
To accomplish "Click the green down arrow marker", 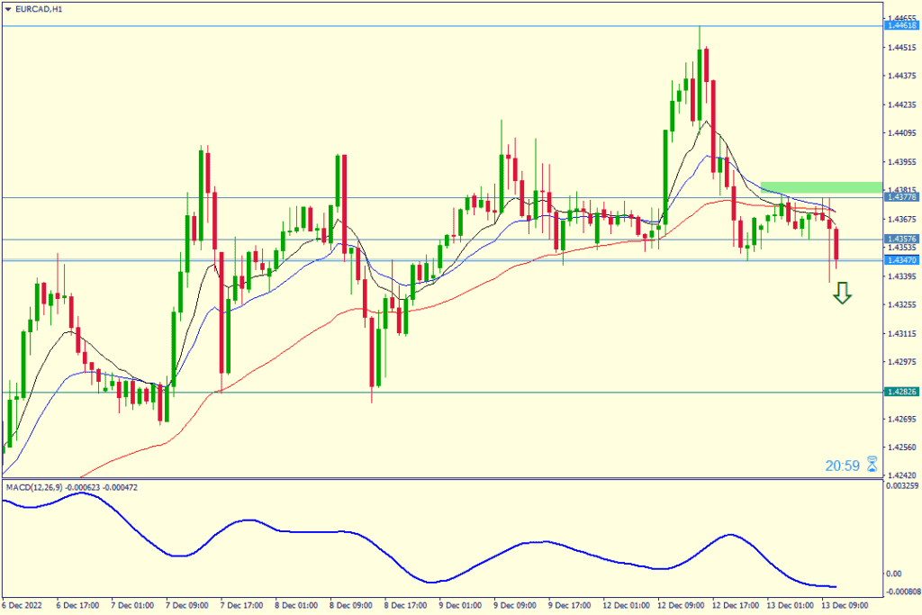I will coord(842,293).
